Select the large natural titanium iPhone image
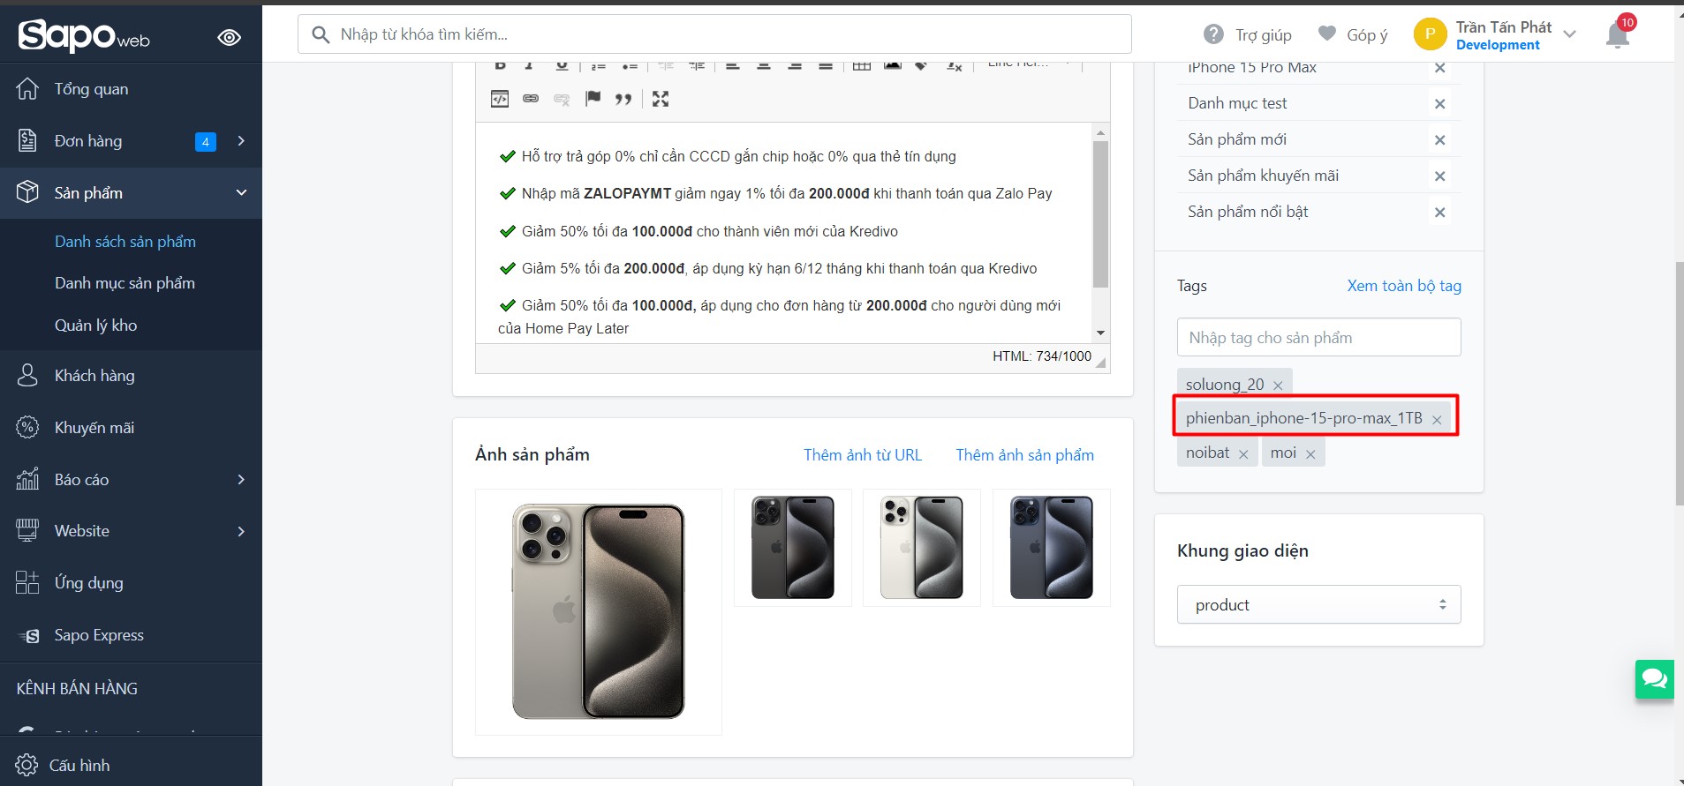 tap(599, 612)
